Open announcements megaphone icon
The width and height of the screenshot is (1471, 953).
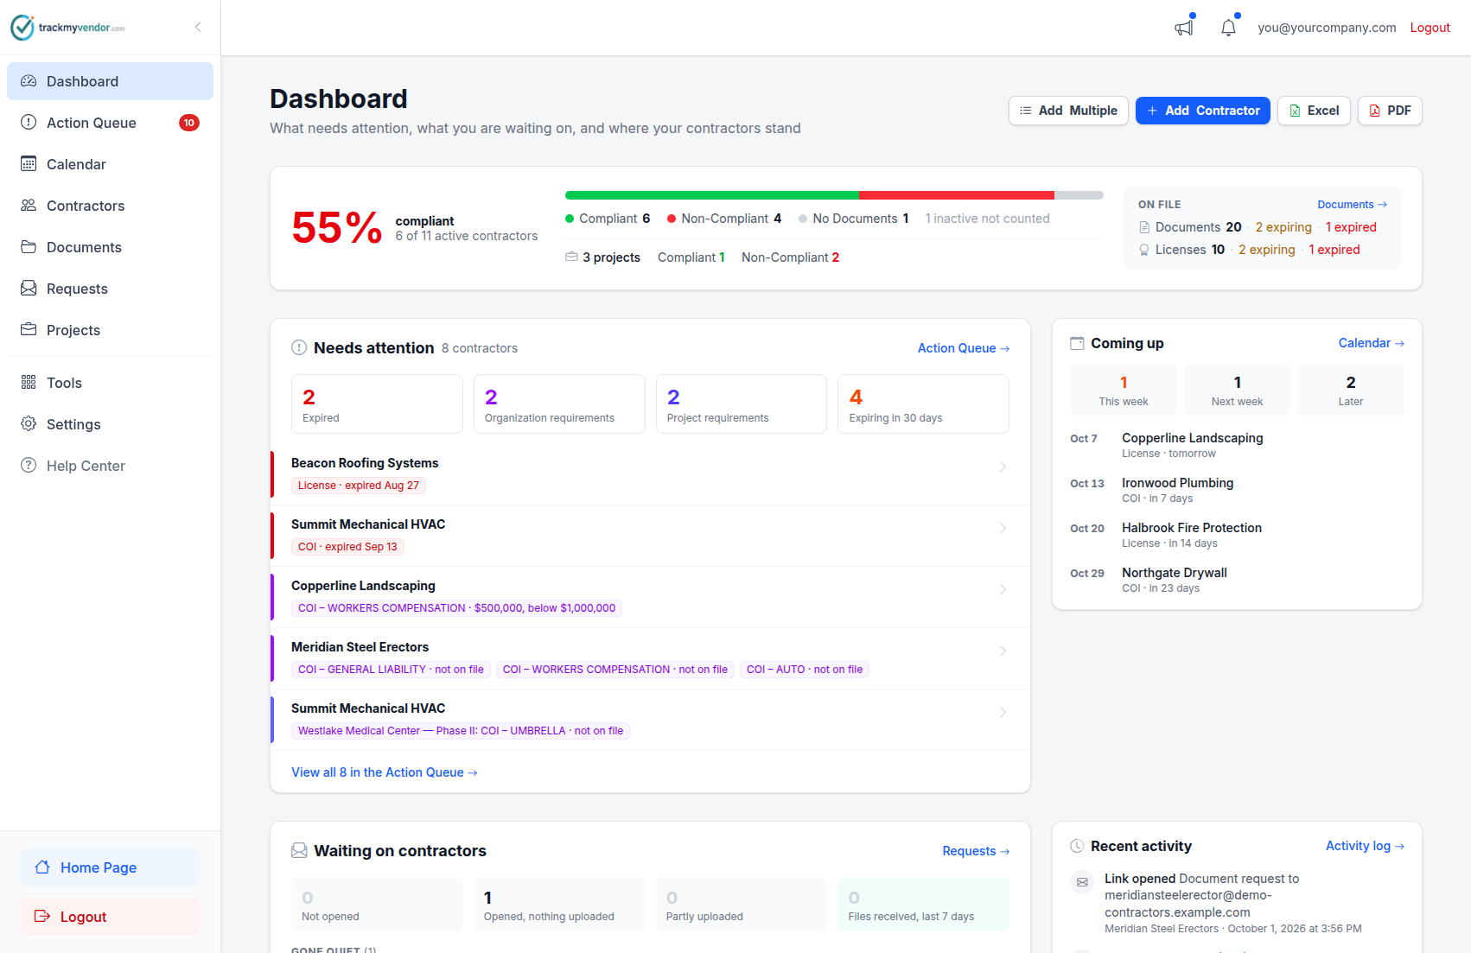(1184, 28)
